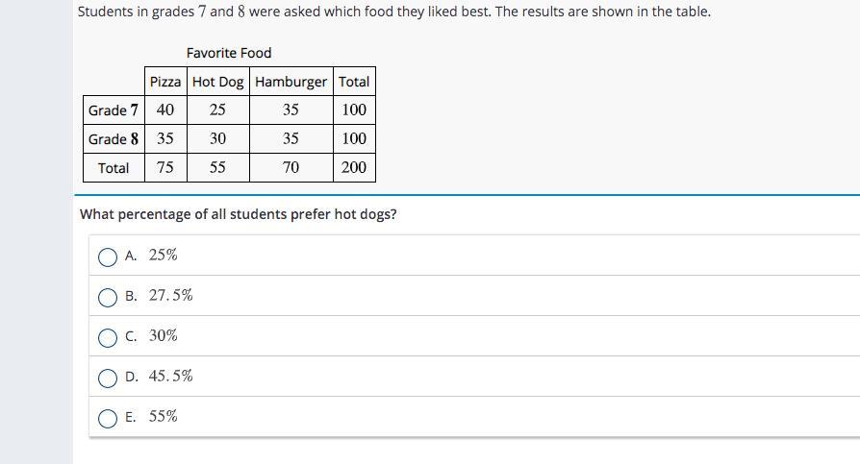Click the grand total cell, 200
Screen dimensions: 860x464
pos(354,168)
